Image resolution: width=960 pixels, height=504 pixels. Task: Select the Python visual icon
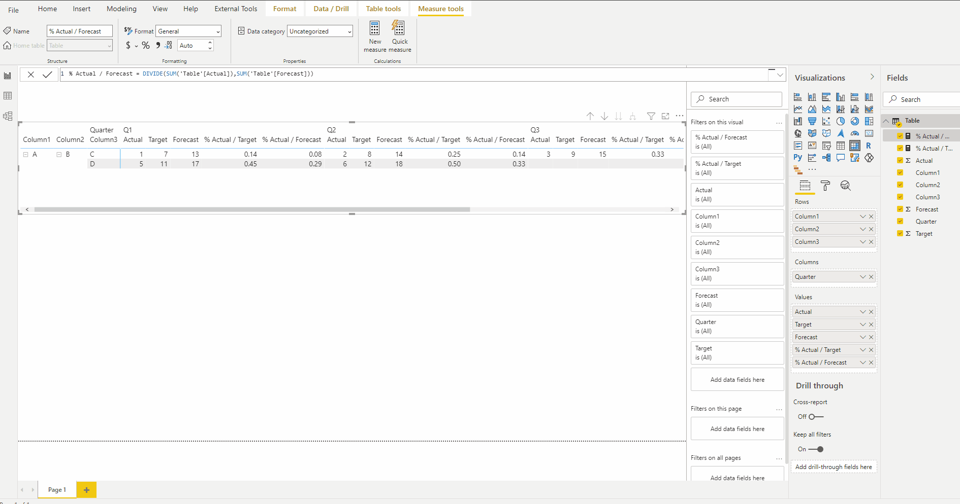[798, 158]
